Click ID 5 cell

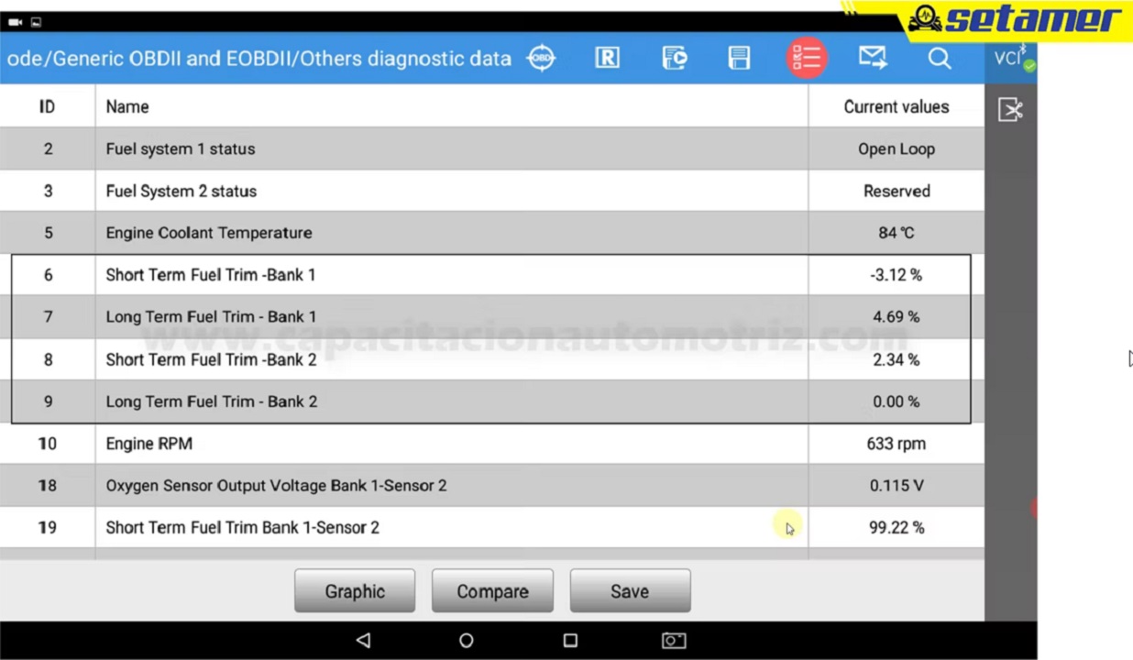pyautogui.click(x=47, y=233)
